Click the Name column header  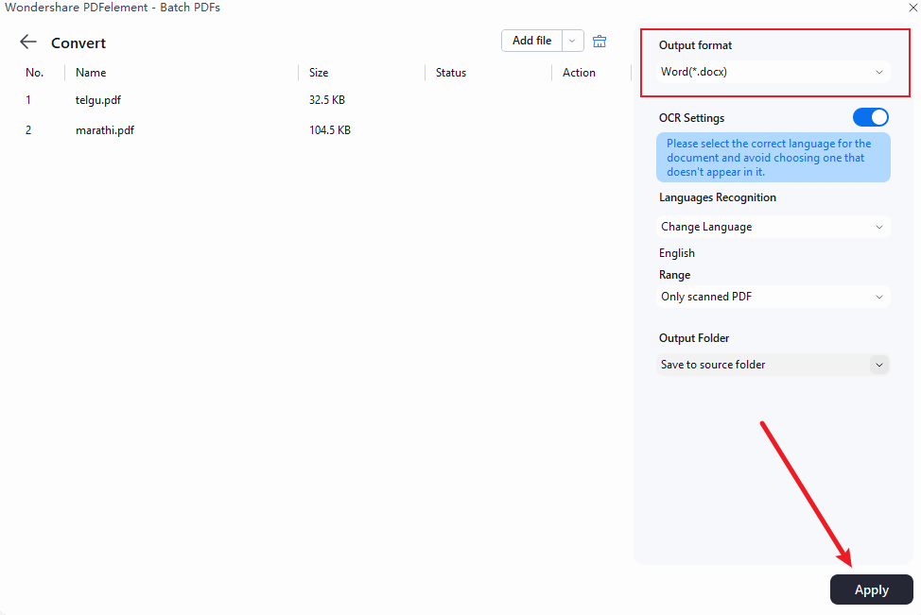pyautogui.click(x=91, y=73)
